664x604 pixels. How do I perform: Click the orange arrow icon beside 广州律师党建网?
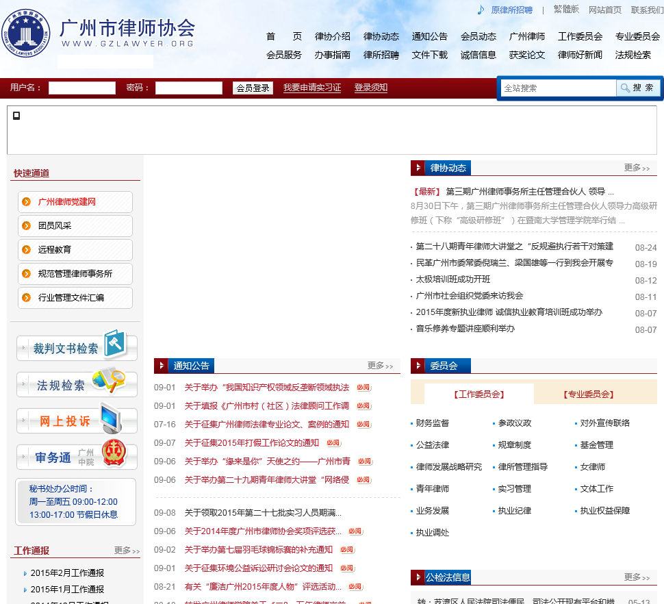(x=26, y=201)
